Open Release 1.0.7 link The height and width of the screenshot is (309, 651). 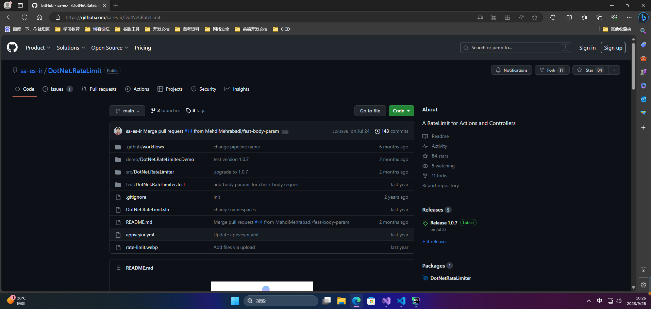coord(444,223)
